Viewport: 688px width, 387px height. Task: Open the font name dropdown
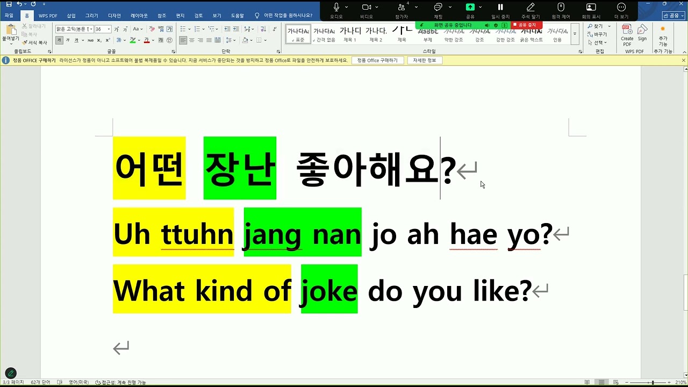click(91, 29)
